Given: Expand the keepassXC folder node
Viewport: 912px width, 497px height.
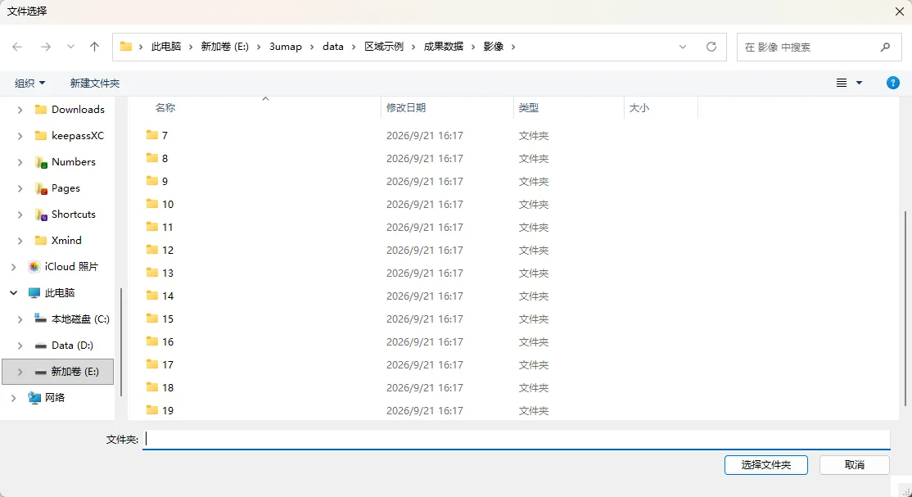Looking at the screenshot, I should (x=20, y=136).
